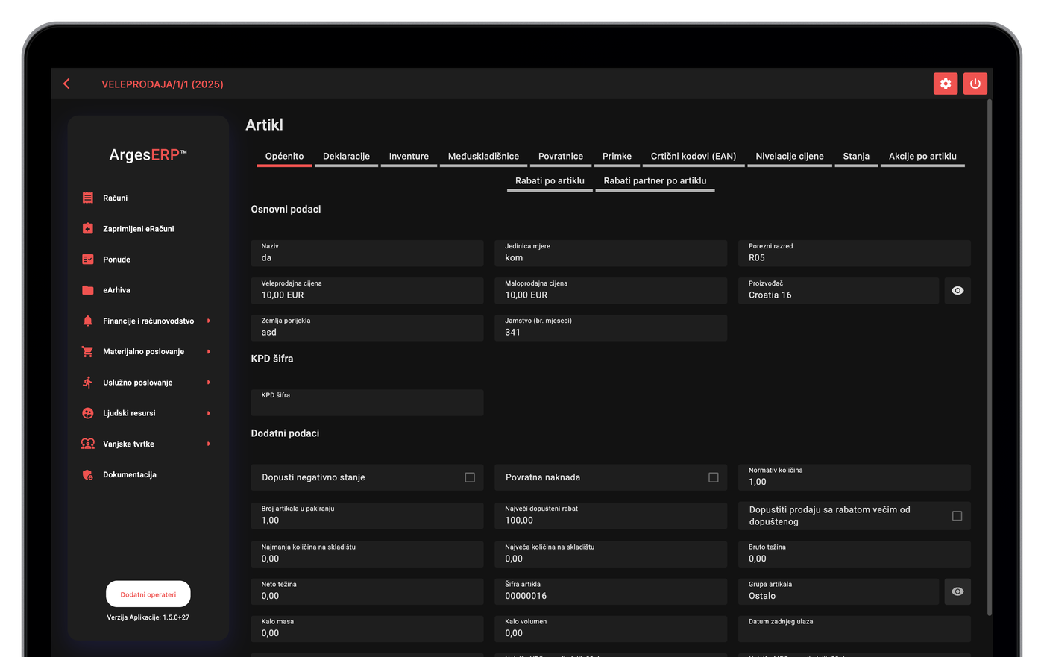Open eArhiva menu item

click(x=116, y=290)
